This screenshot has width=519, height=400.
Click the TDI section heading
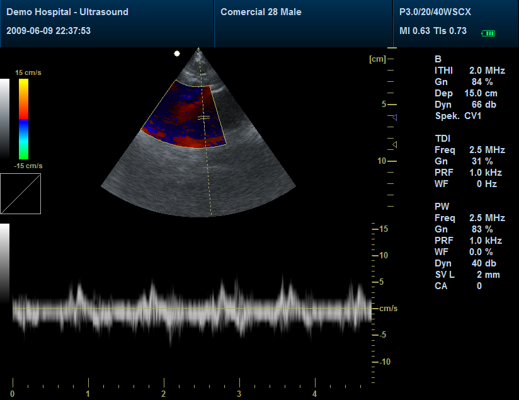(x=443, y=139)
